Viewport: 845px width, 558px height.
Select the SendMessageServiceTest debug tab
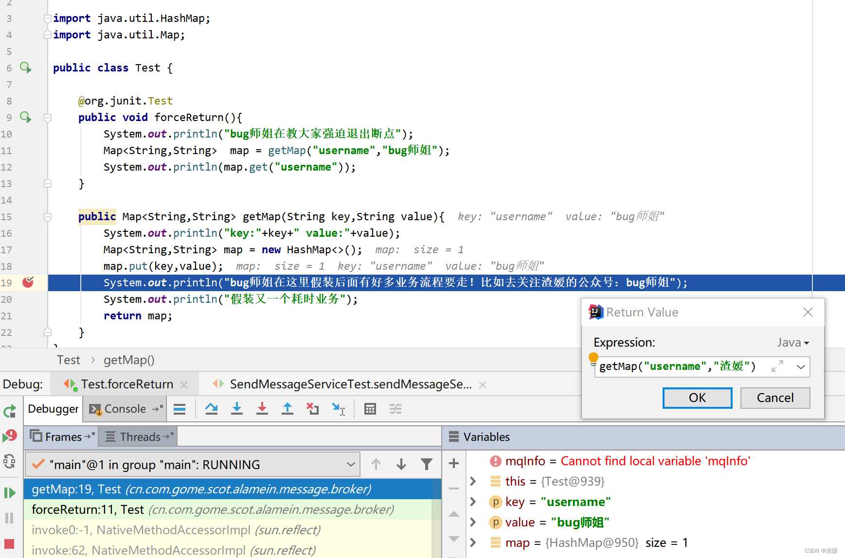coord(350,384)
